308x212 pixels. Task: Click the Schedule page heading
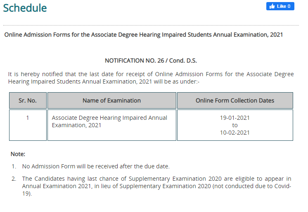[25, 8]
